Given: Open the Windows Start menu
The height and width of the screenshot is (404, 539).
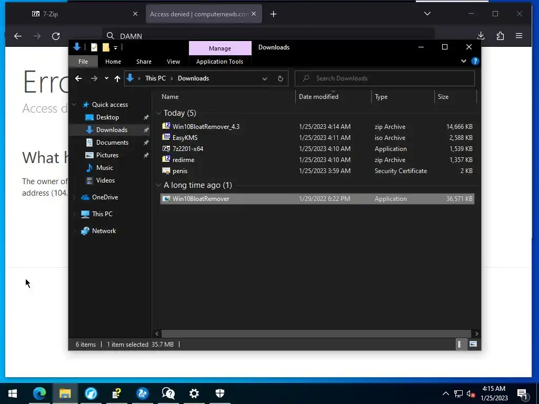Looking at the screenshot, I should pyautogui.click(x=13, y=393).
